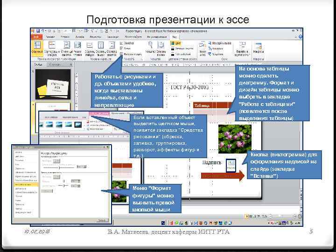Viewport: 336px width, 252px height.
Task: Click the system tray clock
Action: tap(298, 223)
